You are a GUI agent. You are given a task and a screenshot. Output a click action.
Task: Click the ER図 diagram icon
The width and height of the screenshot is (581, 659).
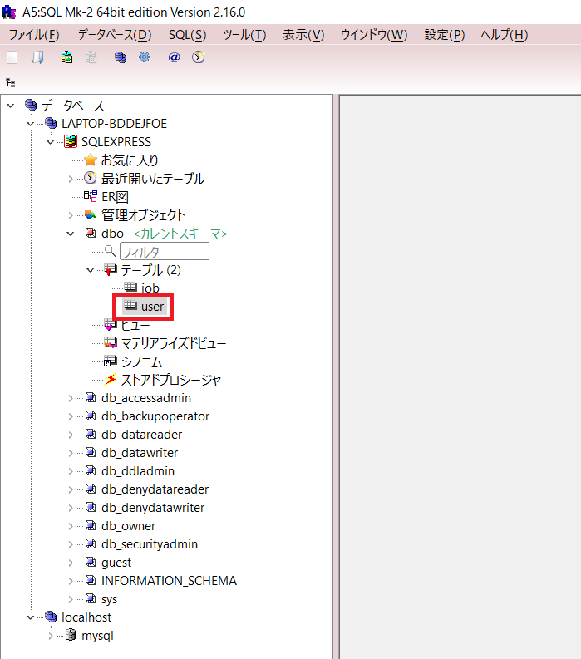pos(91,196)
